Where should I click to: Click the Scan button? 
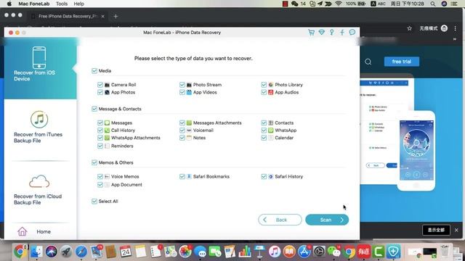(327, 220)
